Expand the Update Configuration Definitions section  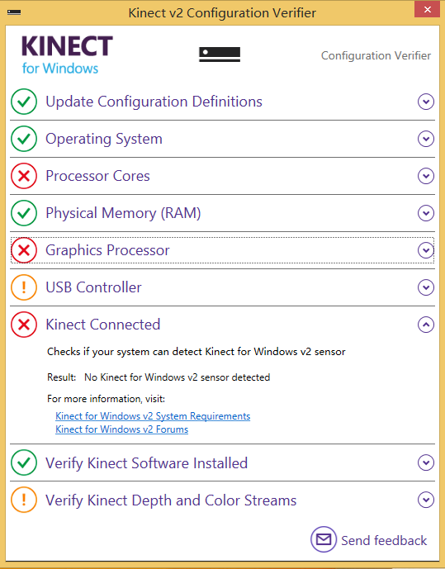point(426,102)
